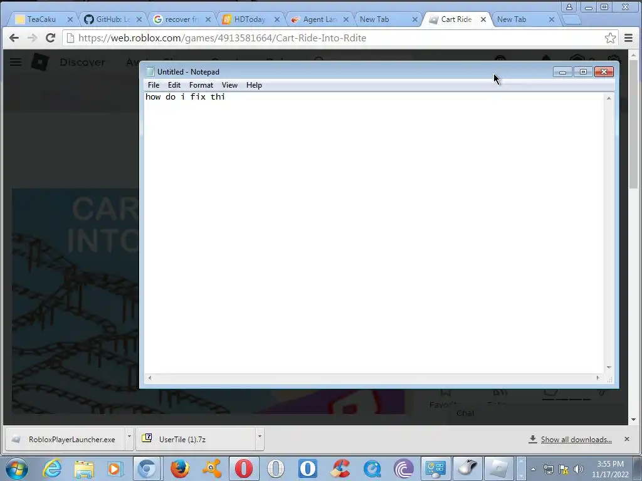Close the browser downloads bar
642x481 pixels.
(626, 439)
